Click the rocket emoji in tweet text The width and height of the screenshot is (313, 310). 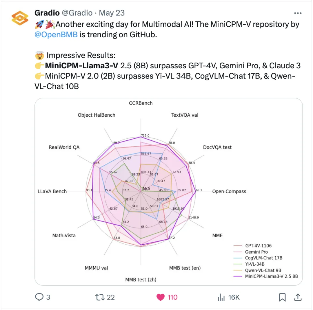tap(39, 25)
